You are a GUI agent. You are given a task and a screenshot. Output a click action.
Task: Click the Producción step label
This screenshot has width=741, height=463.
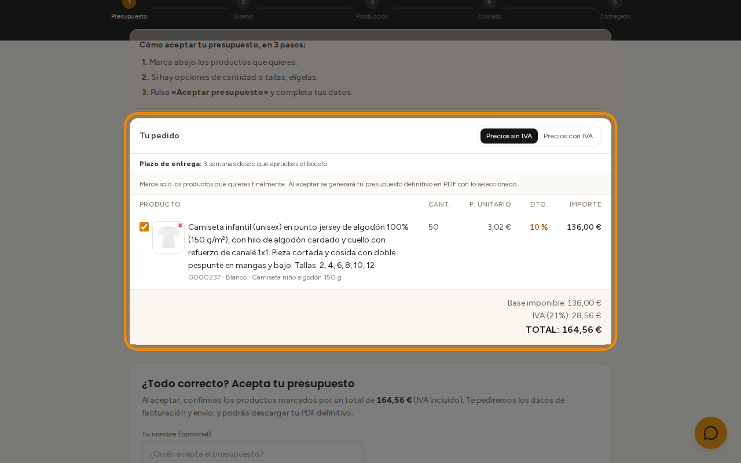coord(372,16)
